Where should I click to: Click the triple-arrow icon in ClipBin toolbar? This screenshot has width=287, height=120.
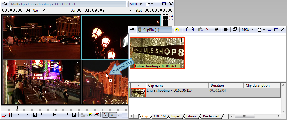coord(226,29)
